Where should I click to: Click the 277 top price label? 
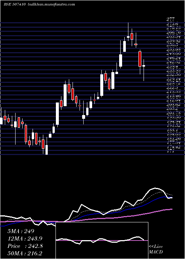point(170,19)
